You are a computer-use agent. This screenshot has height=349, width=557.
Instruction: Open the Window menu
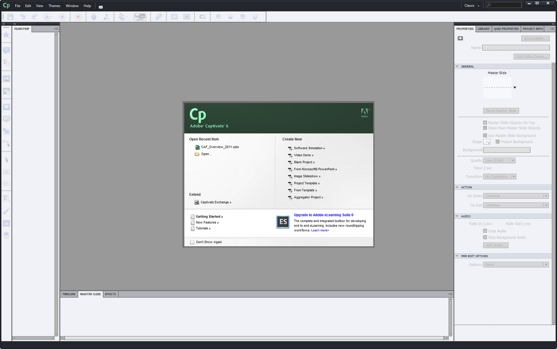[x=72, y=6]
